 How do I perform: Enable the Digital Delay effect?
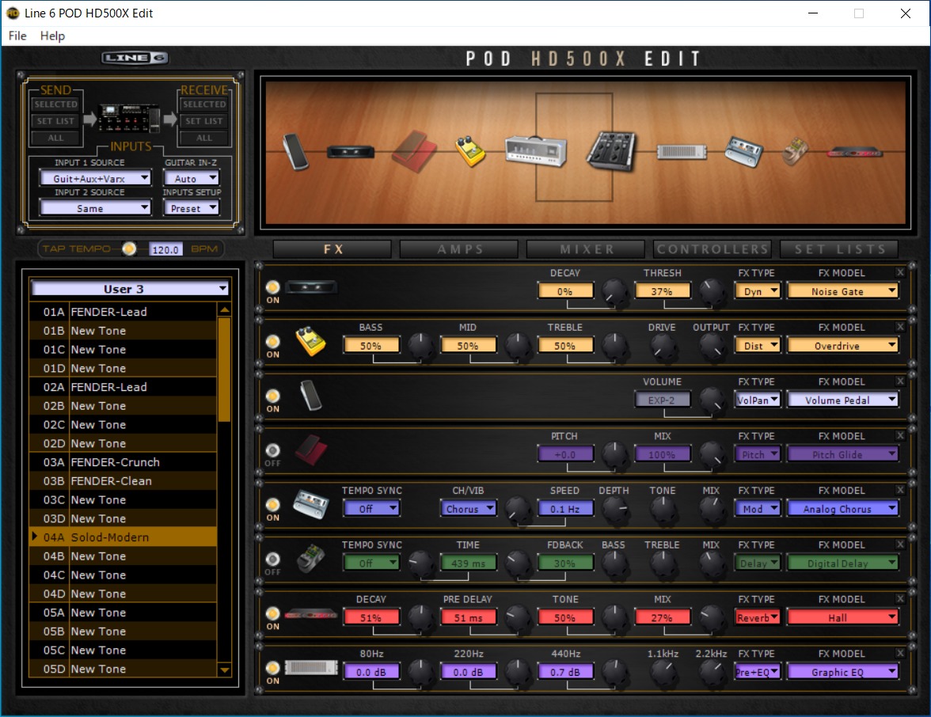tap(272, 559)
